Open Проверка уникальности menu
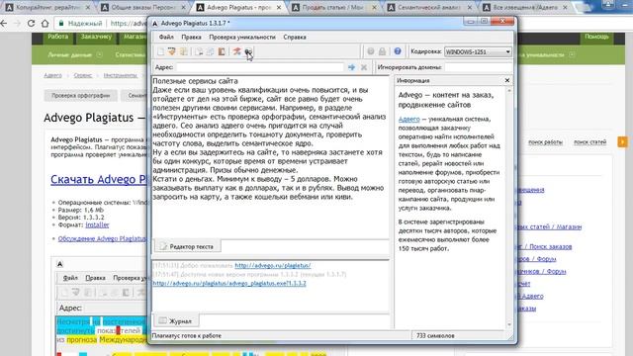This screenshot has width=633, height=356. (x=242, y=37)
